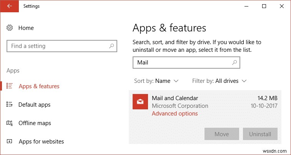This screenshot has width=291, height=155.
Task: Click the Apps & features list icon
Action: point(10,86)
